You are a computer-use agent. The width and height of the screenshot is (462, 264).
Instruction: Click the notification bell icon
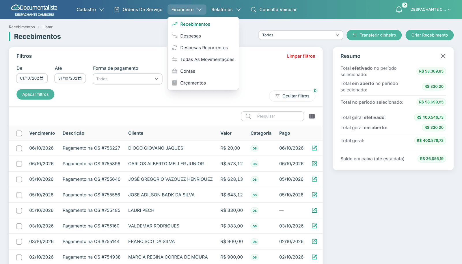click(x=399, y=10)
